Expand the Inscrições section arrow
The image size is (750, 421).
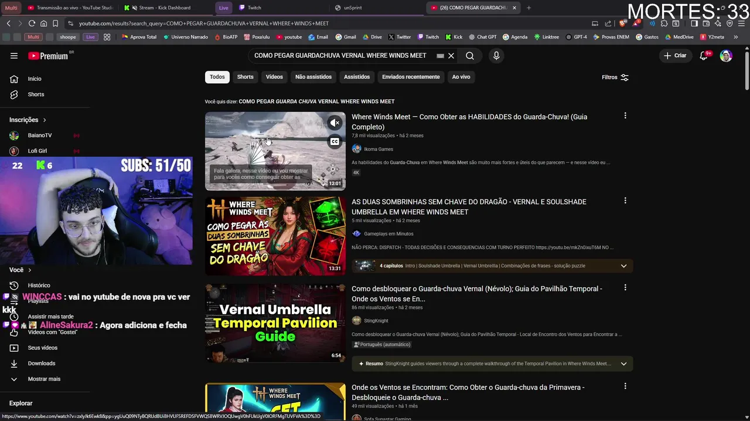[44, 120]
